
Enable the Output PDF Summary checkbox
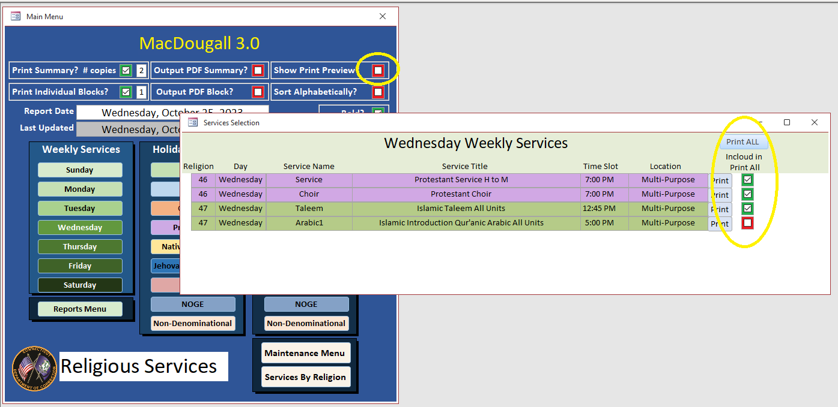(258, 71)
